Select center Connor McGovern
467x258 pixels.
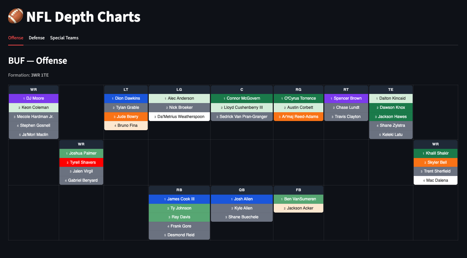coord(242,99)
